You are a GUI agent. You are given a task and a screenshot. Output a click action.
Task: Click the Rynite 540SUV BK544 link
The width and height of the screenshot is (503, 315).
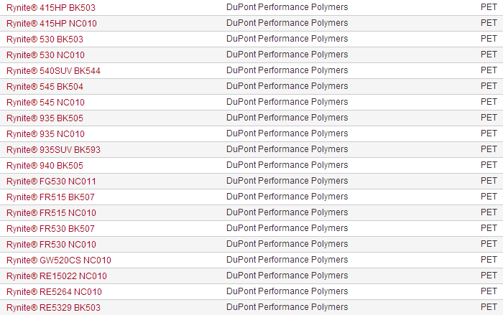54,70
